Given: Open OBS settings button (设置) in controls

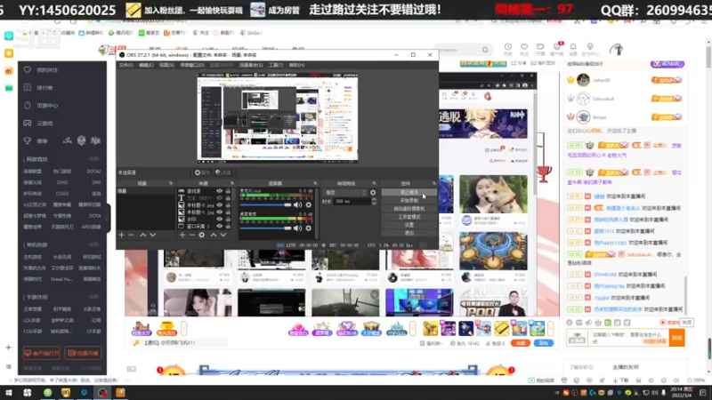Looking at the screenshot, I should point(409,225).
